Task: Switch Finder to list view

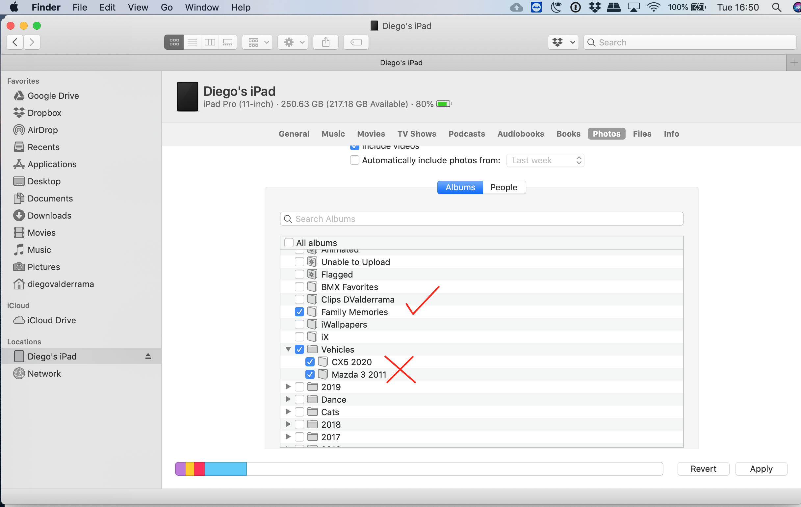Action: (192, 42)
